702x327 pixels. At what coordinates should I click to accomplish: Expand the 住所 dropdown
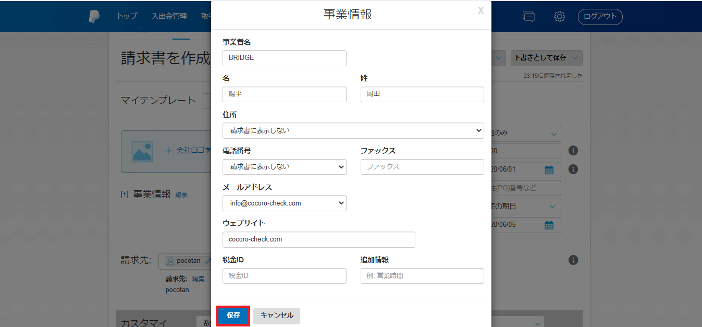[353, 130]
